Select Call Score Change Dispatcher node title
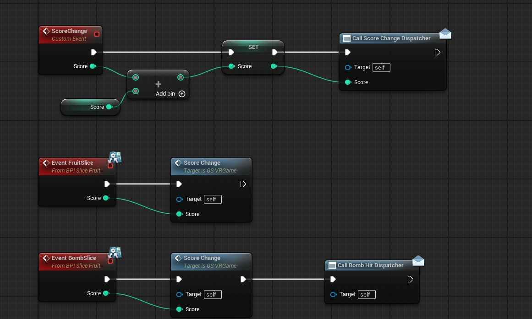Image resolution: width=532 pixels, height=319 pixels. pos(391,38)
